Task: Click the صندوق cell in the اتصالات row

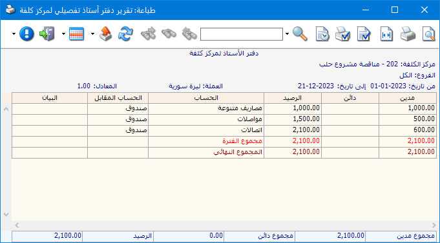Action: tap(118, 131)
